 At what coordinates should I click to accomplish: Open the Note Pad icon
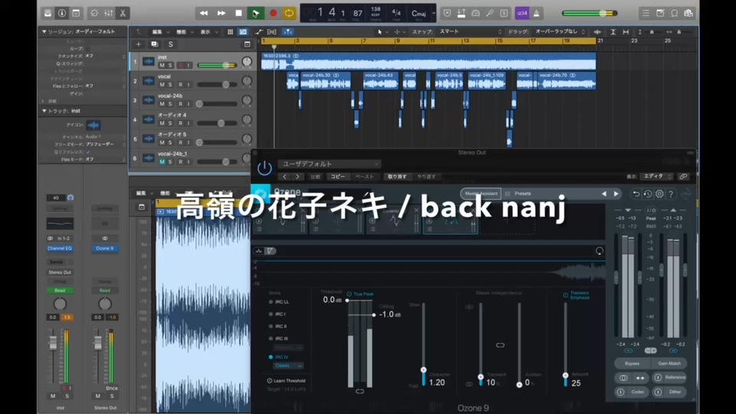coord(660,13)
